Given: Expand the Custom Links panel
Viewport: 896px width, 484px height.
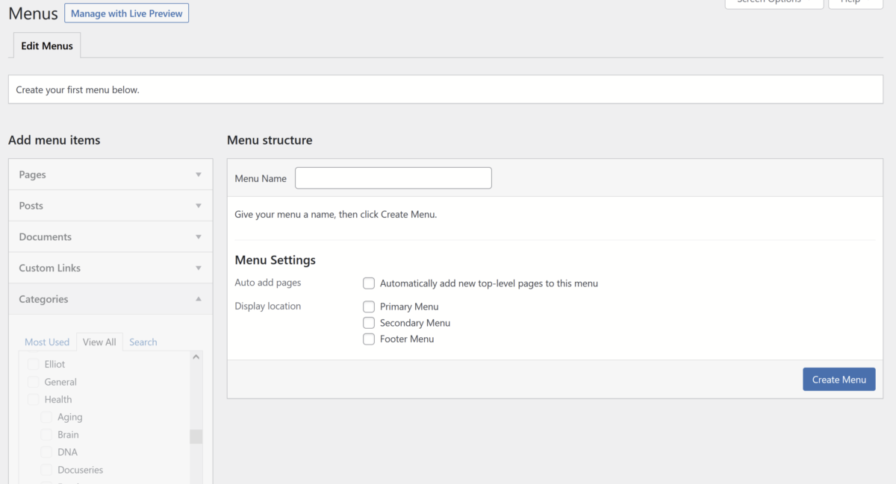Looking at the screenshot, I should click(x=110, y=268).
